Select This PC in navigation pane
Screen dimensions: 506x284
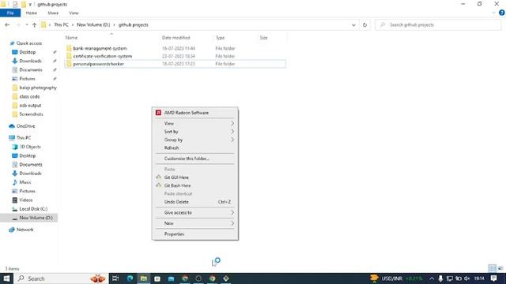[x=24, y=138]
